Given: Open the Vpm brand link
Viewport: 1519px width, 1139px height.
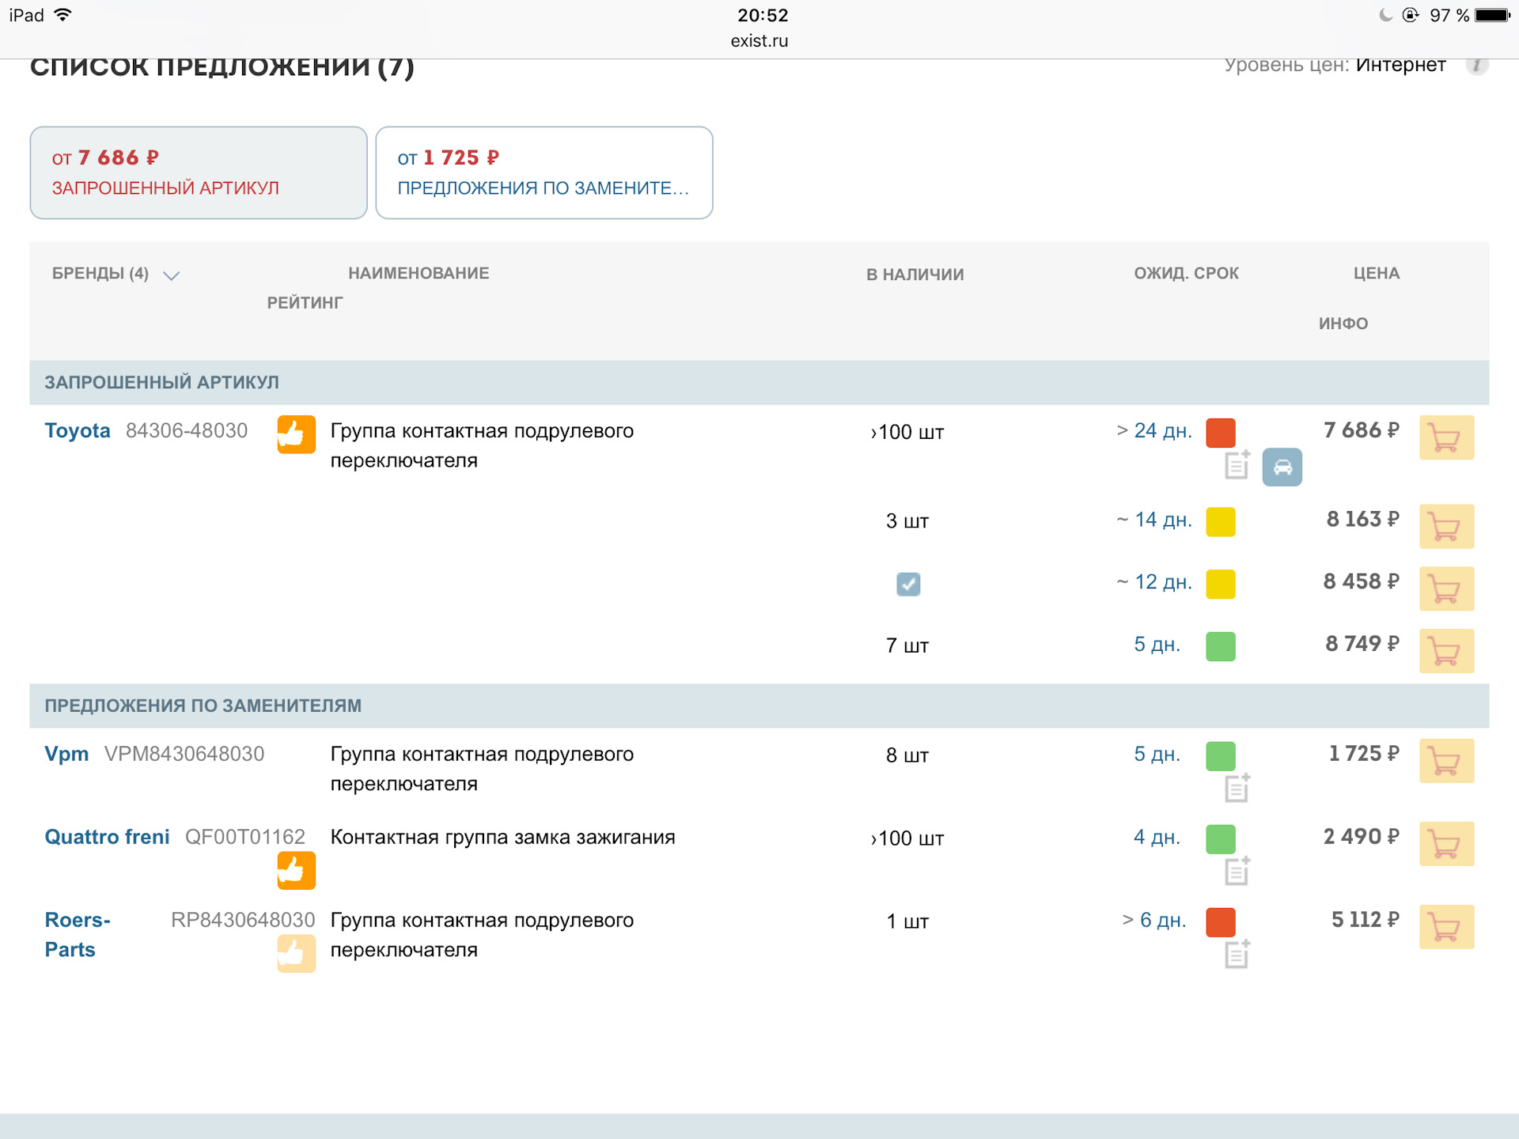Looking at the screenshot, I should tap(66, 754).
